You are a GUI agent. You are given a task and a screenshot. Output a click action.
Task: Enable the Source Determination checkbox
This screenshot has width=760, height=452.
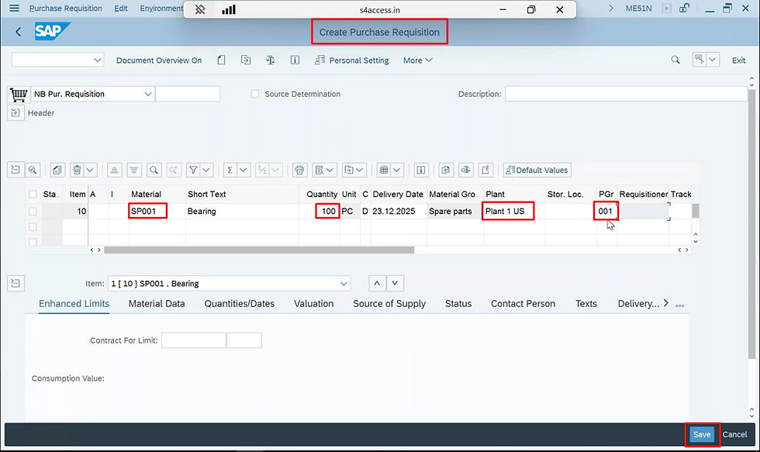pyautogui.click(x=255, y=94)
